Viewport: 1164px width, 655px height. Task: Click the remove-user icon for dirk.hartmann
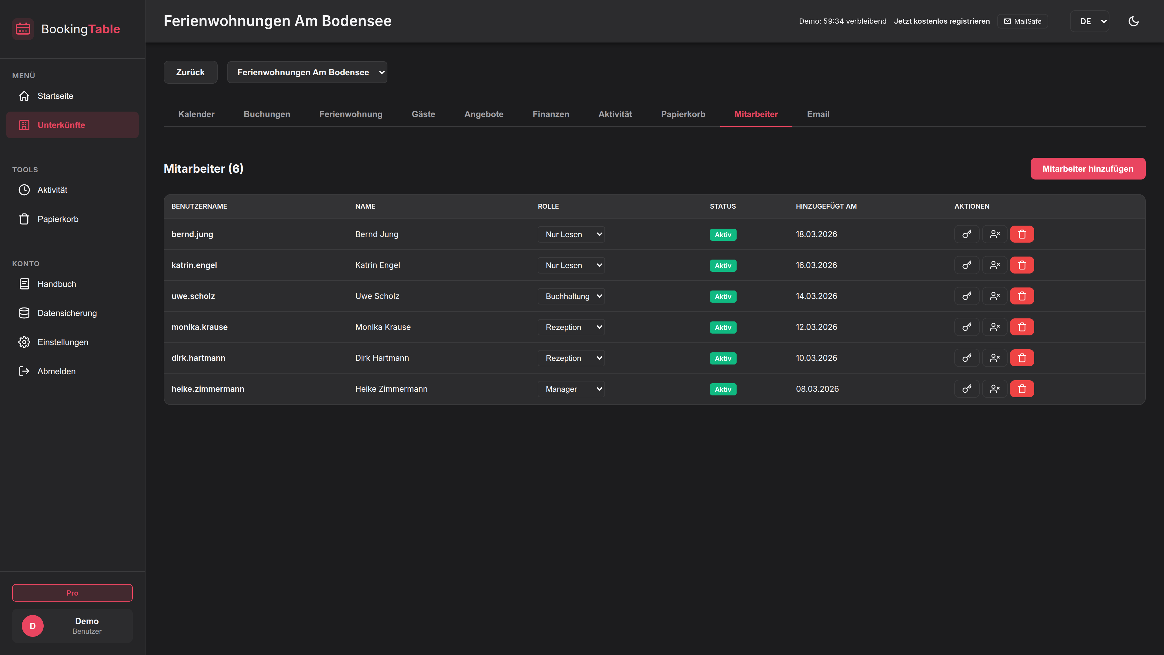click(995, 358)
